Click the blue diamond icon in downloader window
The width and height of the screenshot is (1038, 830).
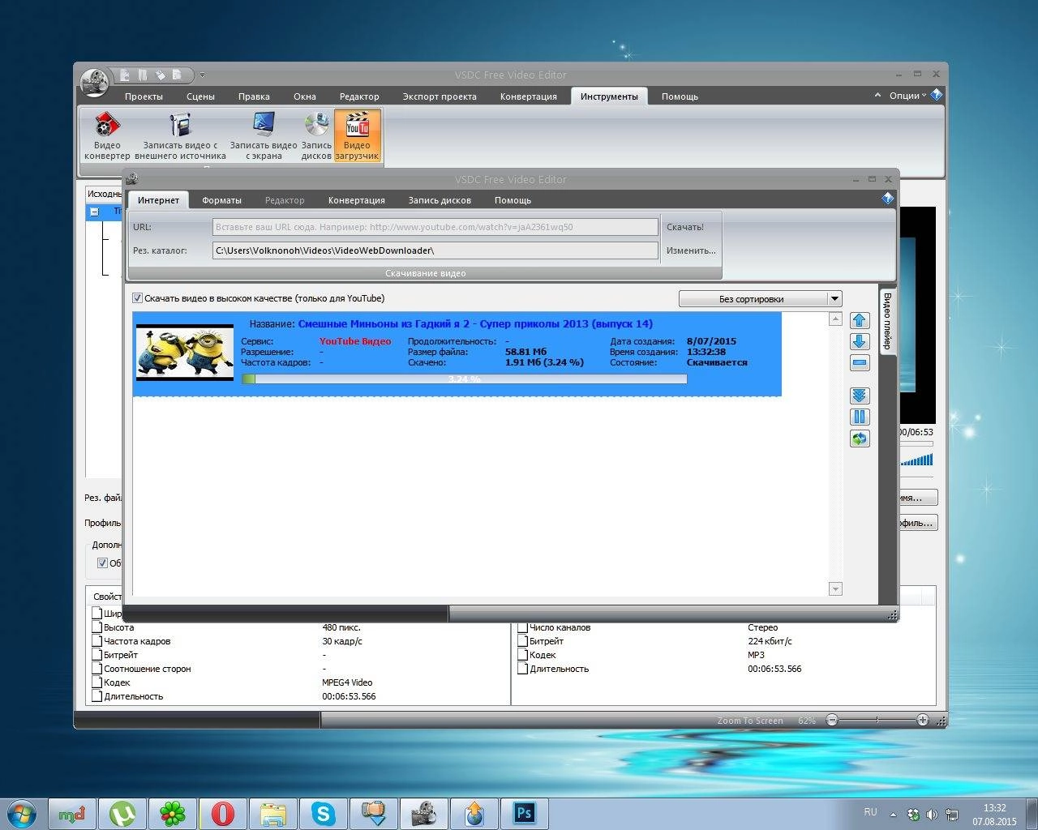887,198
